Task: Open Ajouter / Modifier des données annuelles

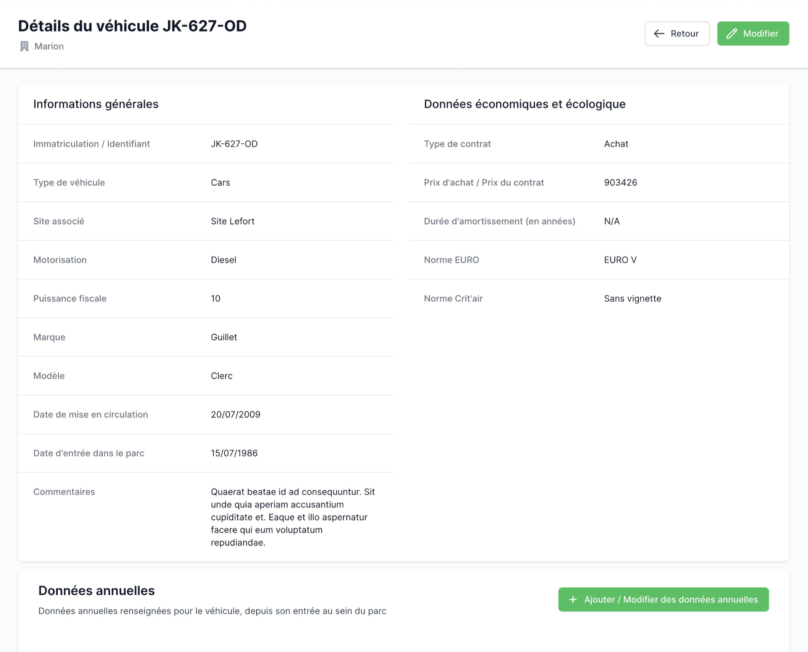Action: (x=663, y=600)
